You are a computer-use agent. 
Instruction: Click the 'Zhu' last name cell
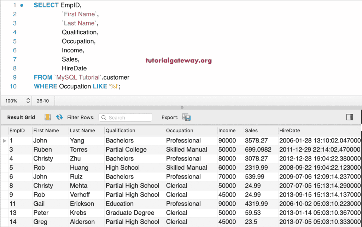pyautogui.click(x=75, y=158)
